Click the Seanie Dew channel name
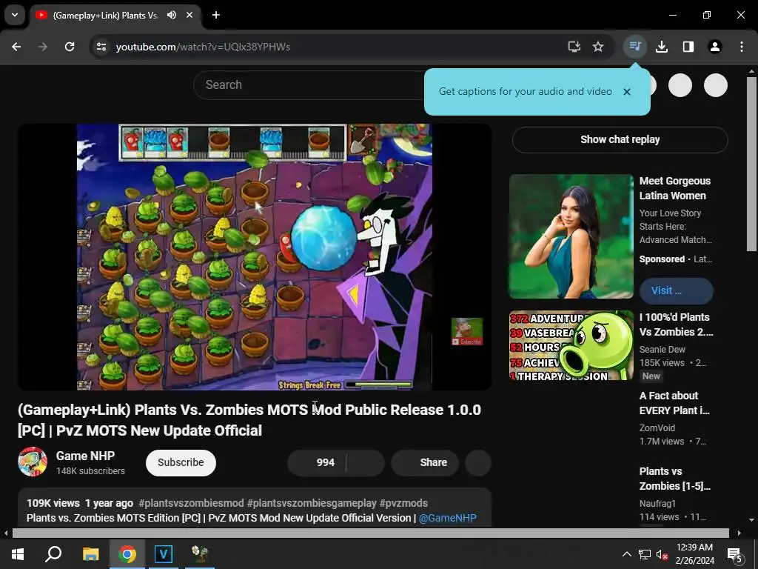This screenshot has width=758, height=569. (x=663, y=350)
